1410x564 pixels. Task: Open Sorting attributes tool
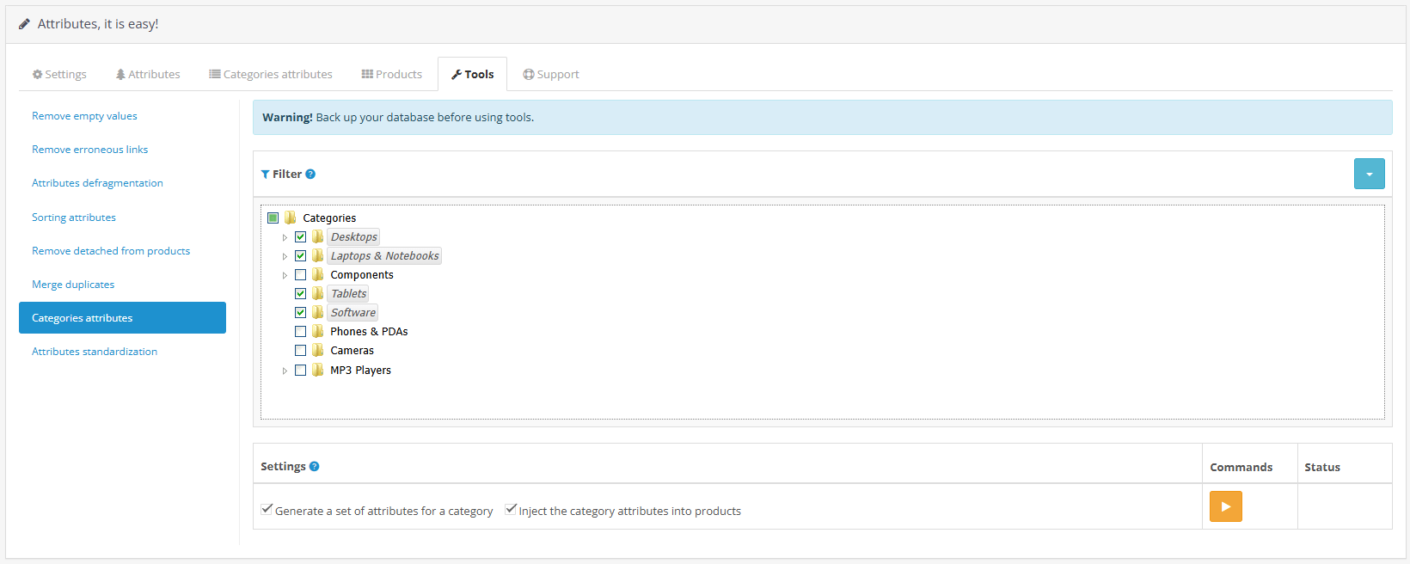pyautogui.click(x=74, y=218)
